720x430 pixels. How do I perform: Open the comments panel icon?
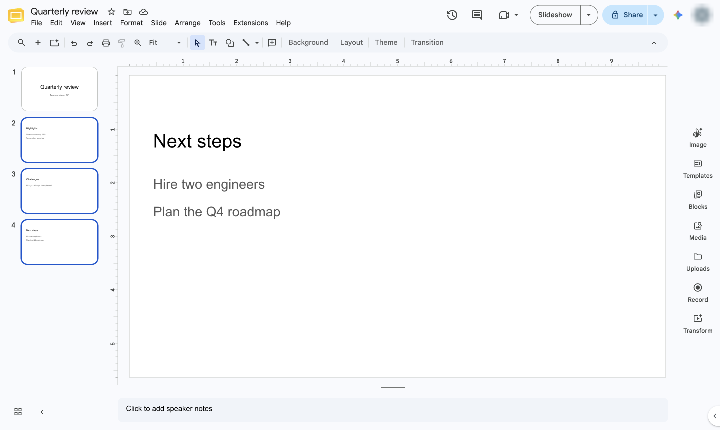tap(477, 15)
